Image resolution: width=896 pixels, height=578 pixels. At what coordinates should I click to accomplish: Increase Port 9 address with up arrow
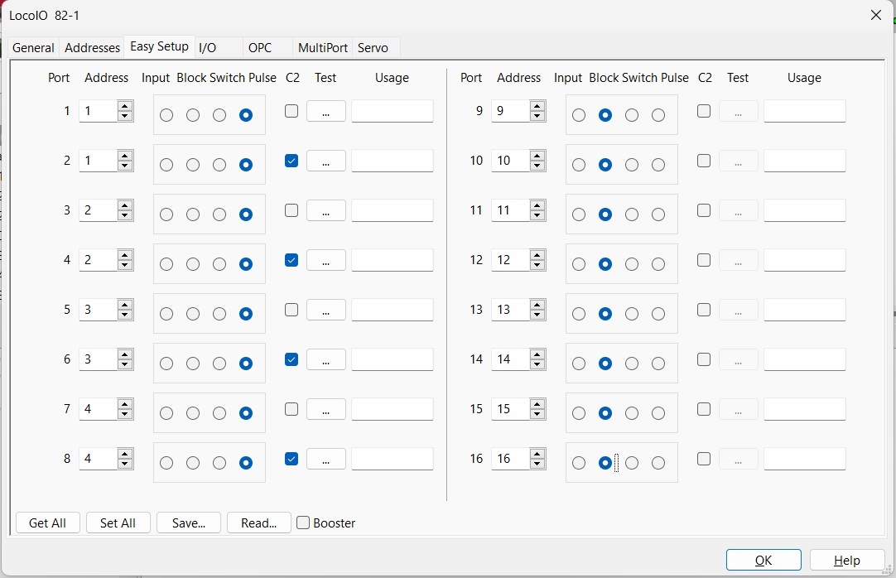(537, 106)
